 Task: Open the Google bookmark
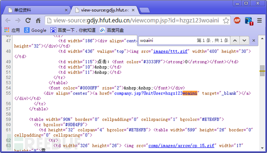(35, 30)
